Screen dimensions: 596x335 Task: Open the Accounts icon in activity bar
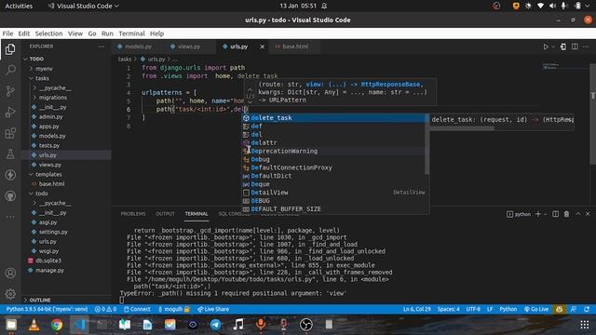click(10, 273)
